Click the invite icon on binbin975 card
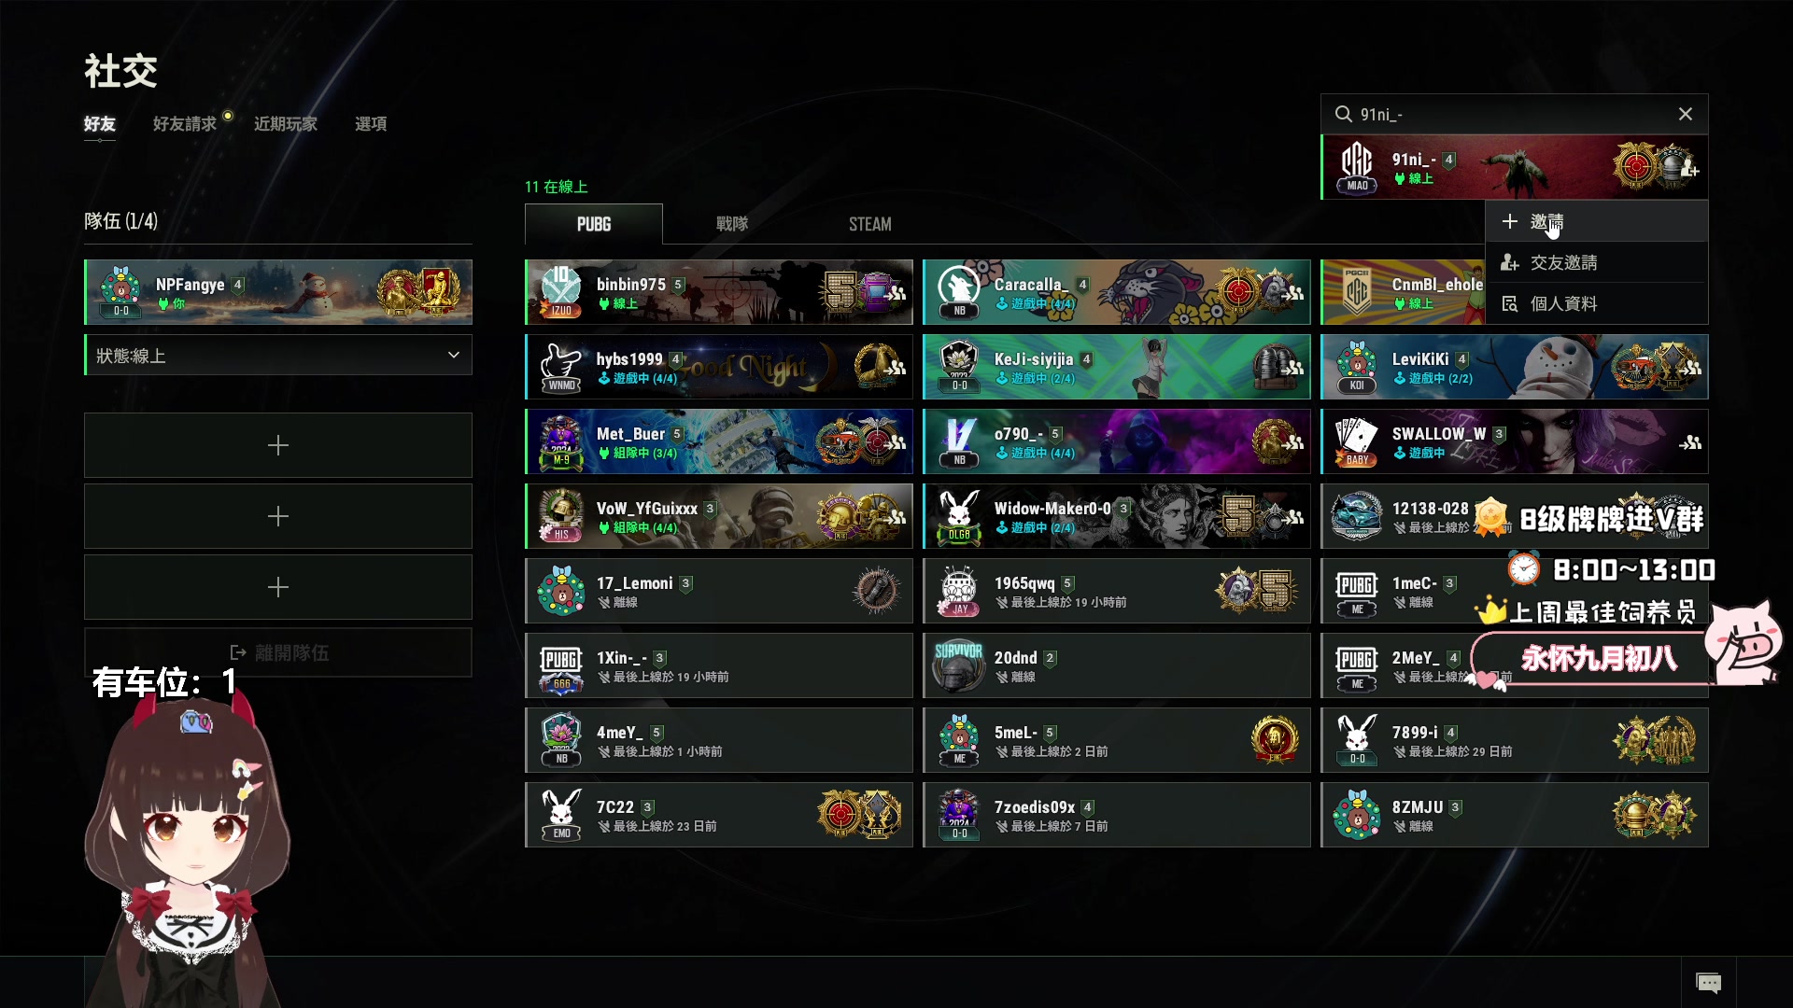 896,293
